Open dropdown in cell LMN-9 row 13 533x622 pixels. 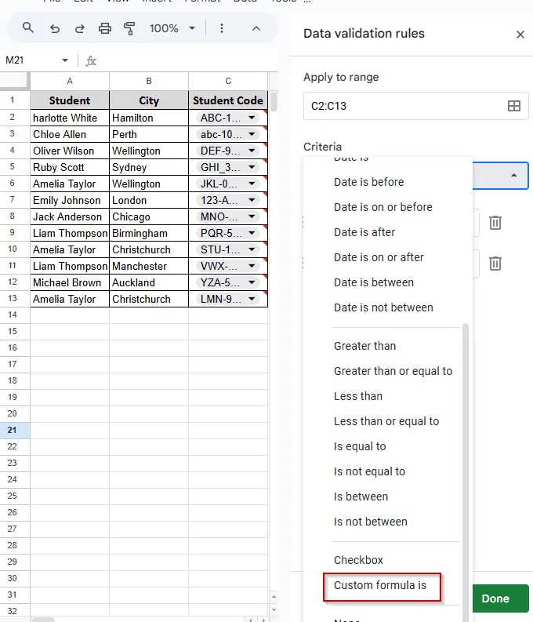[x=252, y=299]
